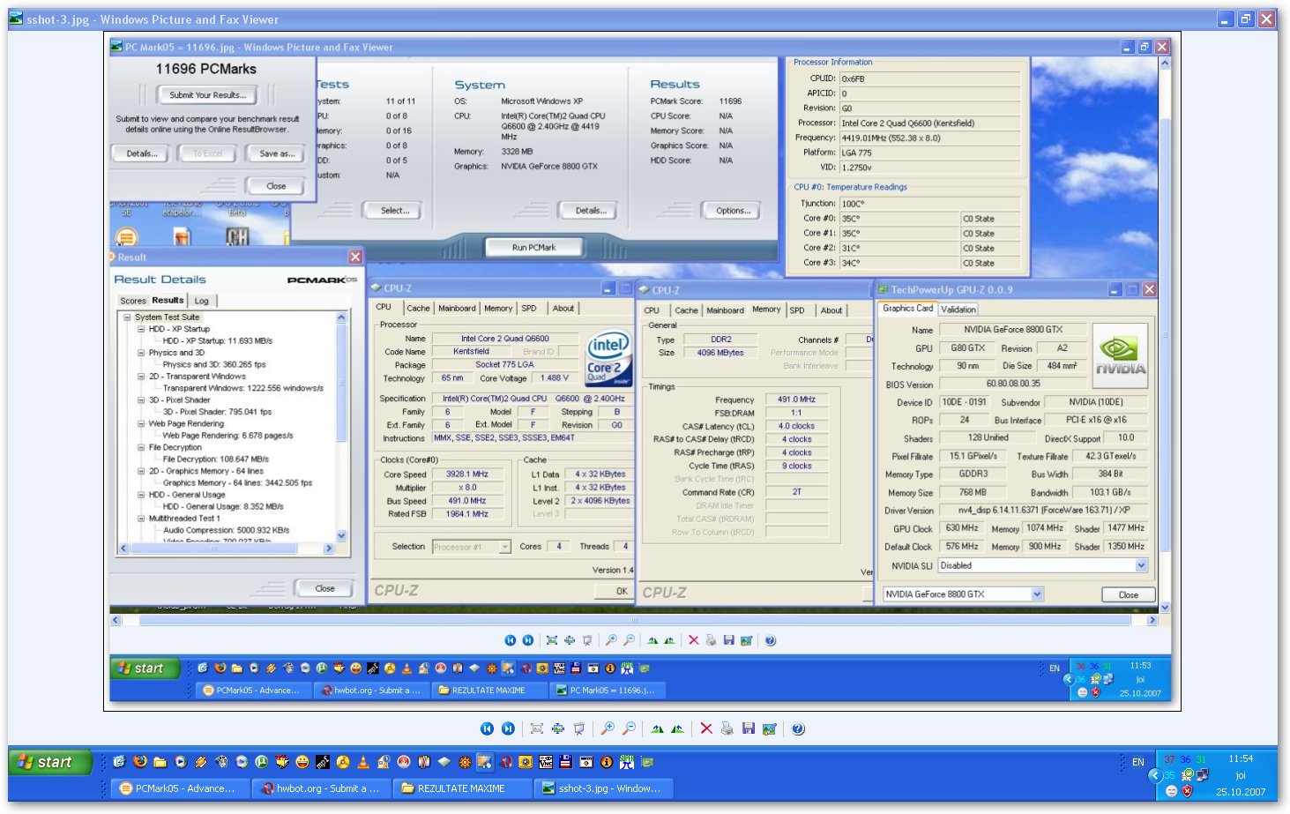Collapse HDD - General Usage tree node
Screen dimensions: 1290x814
coord(141,496)
